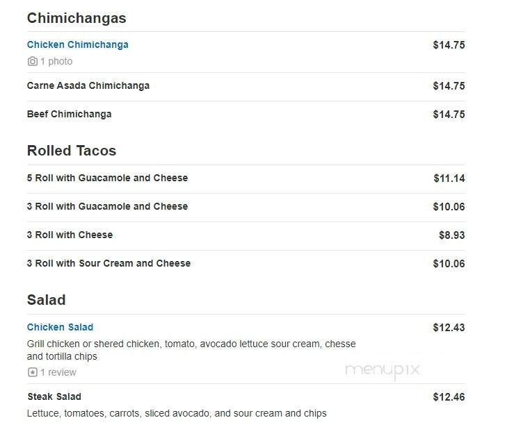Image resolution: width=507 pixels, height=427 pixels.
Task: Select the Carne Asada Chimichanga item
Action: click(x=88, y=85)
